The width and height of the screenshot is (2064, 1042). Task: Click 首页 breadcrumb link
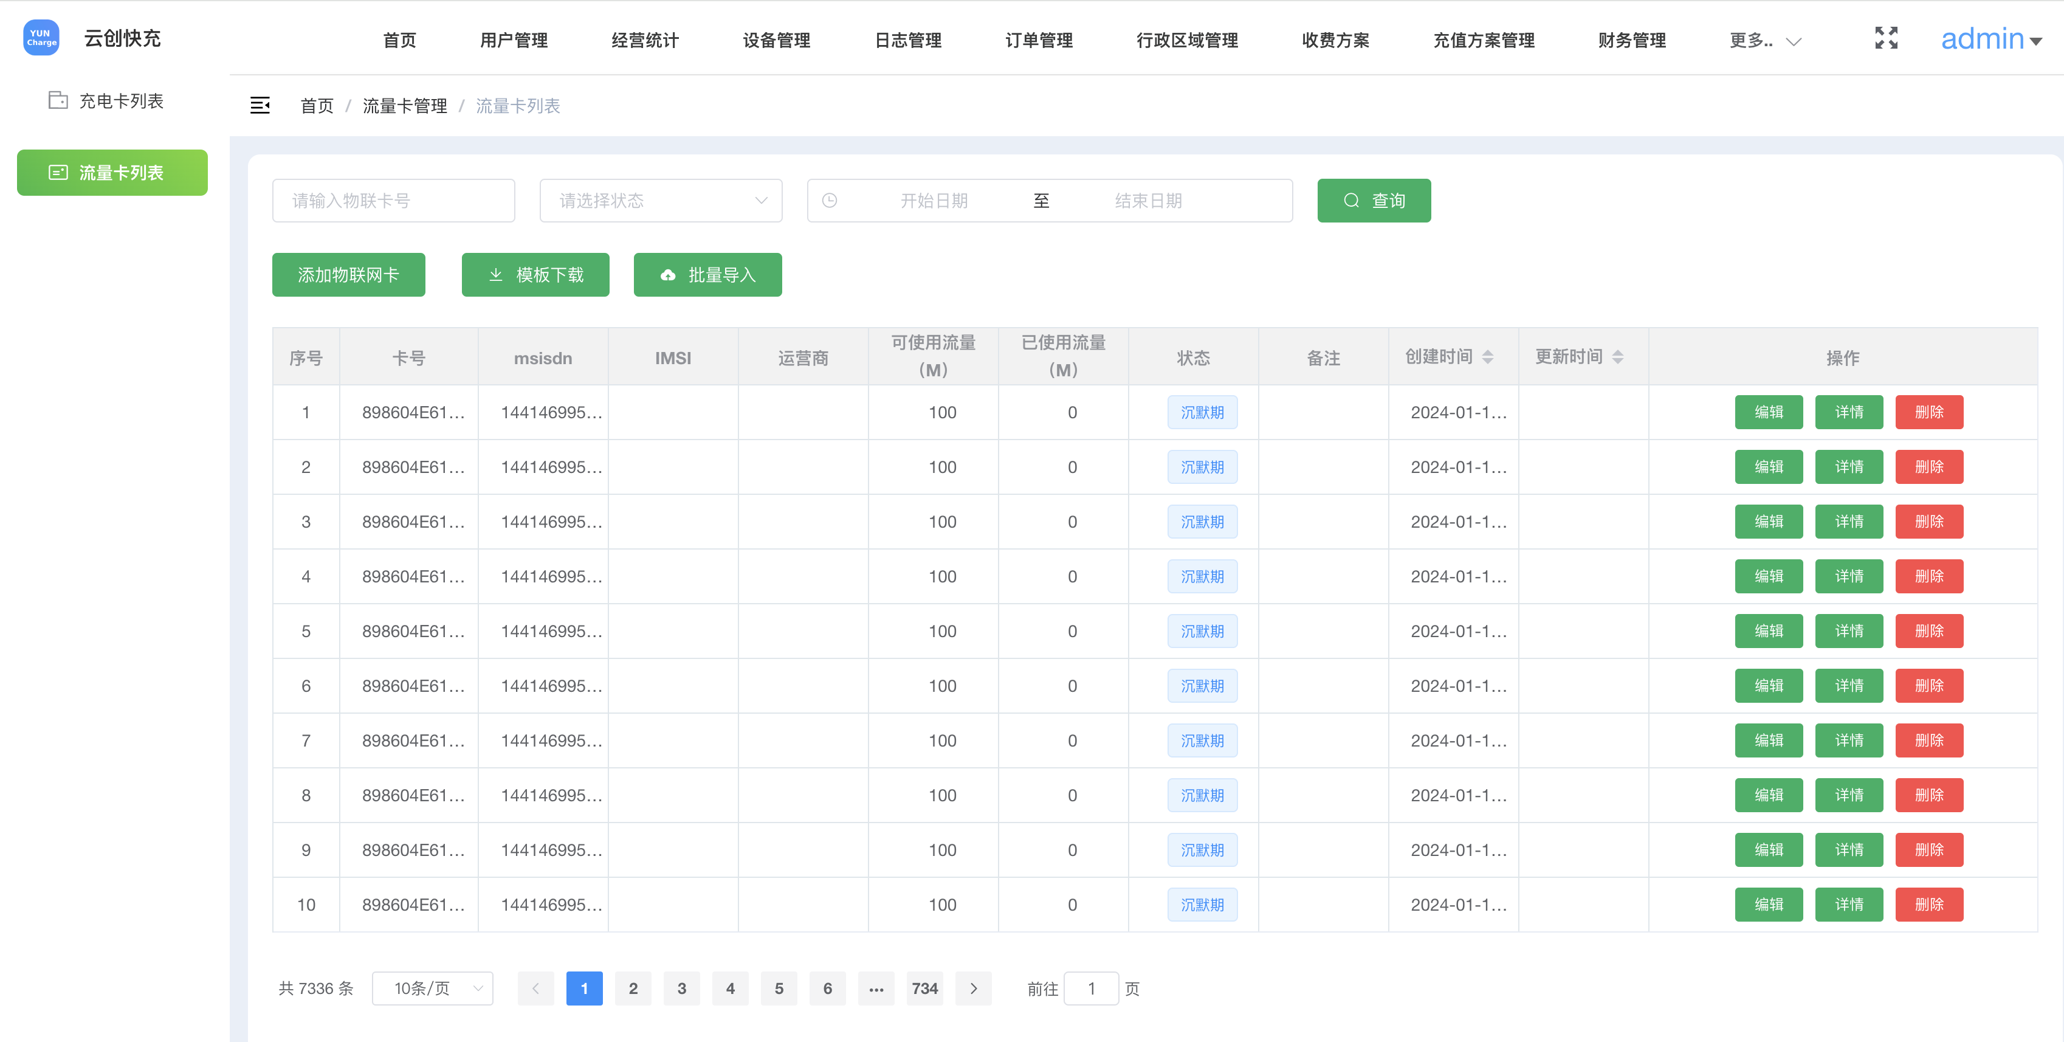click(x=317, y=106)
